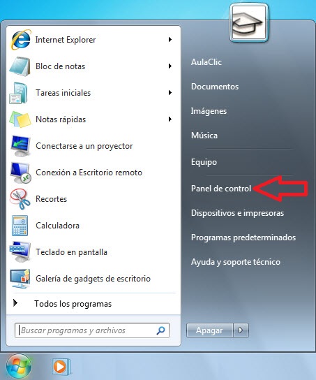Click the Apagar button
Image resolution: width=316 pixels, height=380 pixels.
click(x=209, y=330)
